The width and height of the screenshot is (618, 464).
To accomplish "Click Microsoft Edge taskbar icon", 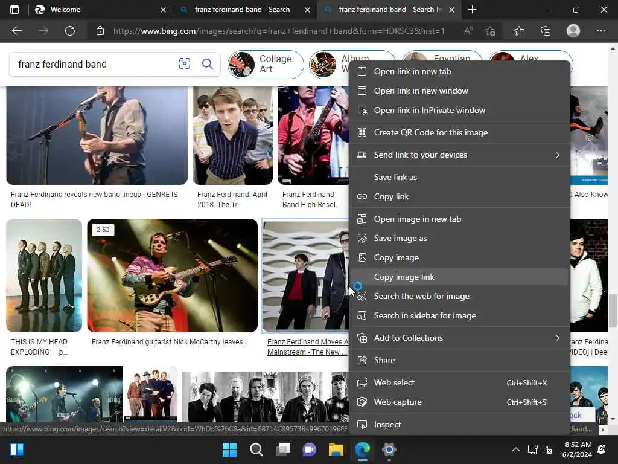I will click(x=362, y=449).
